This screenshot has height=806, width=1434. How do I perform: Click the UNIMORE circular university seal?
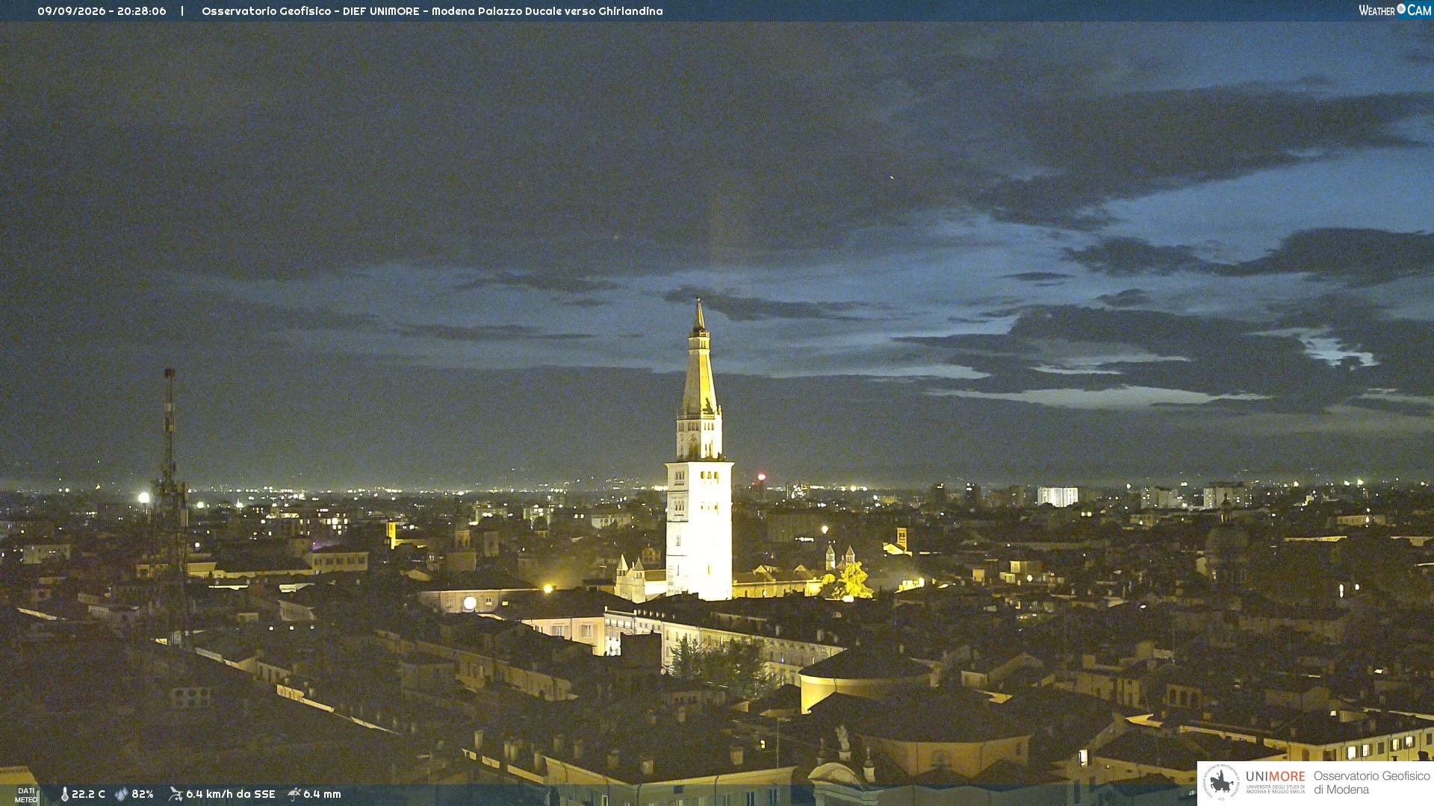[1221, 782]
